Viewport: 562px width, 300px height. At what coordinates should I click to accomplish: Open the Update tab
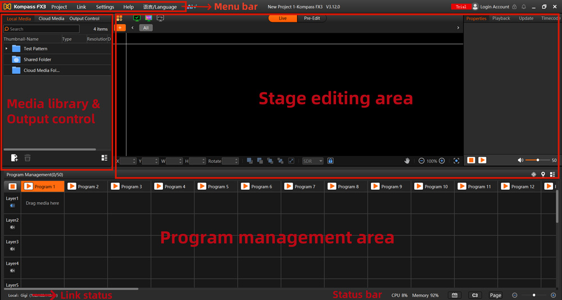tap(526, 19)
